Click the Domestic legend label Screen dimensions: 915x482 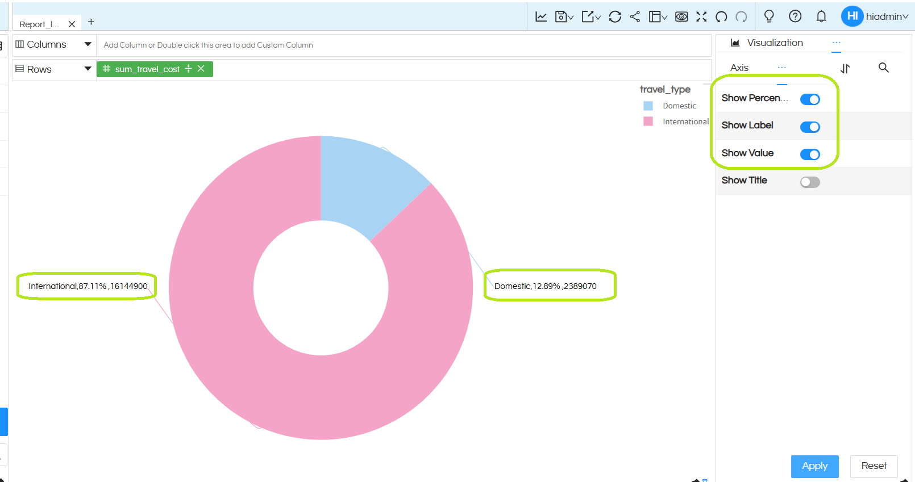(679, 106)
